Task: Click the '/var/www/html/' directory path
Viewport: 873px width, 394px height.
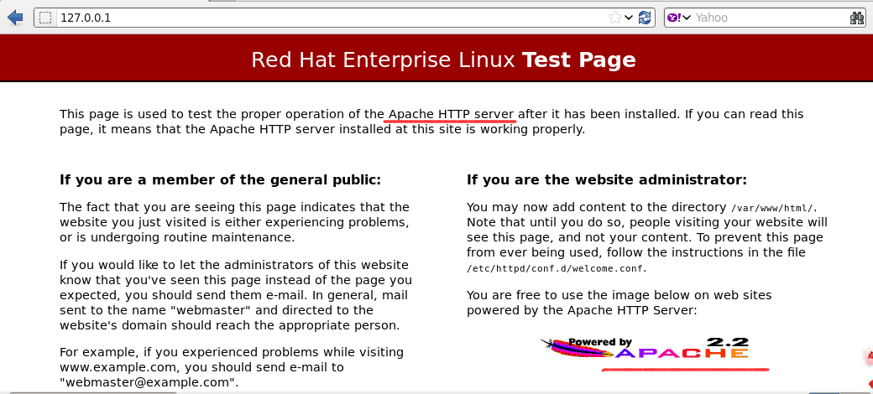Action: click(x=773, y=209)
